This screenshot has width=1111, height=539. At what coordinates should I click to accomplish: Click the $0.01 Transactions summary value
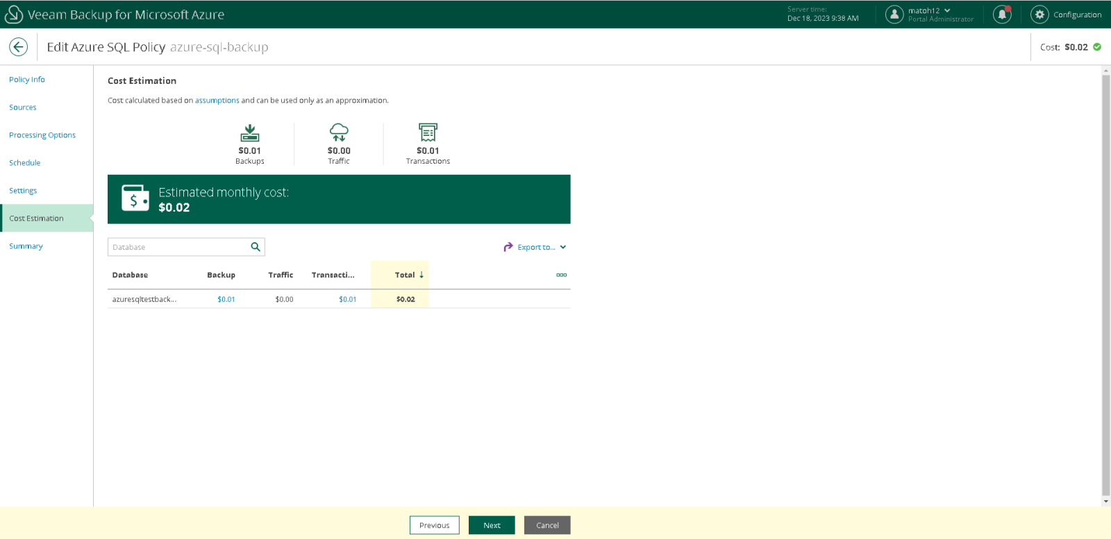[x=428, y=151]
